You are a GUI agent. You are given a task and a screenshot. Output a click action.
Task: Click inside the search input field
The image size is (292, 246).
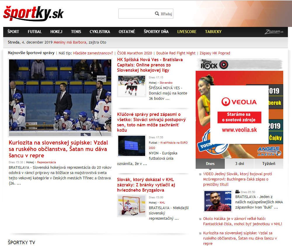pyautogui.click(x=136, y=14)
